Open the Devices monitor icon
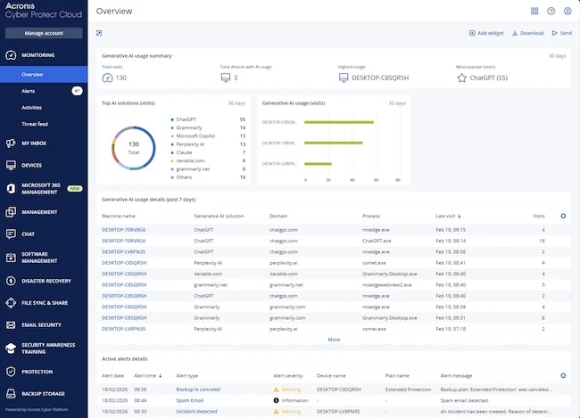The image size is (580, 418). point(11,165)
